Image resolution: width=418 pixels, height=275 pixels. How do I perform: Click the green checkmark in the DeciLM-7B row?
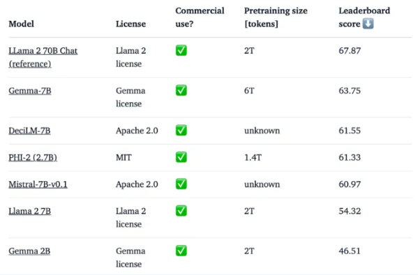pos(181,130)
